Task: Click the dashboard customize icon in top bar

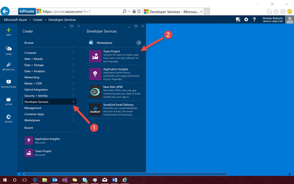Action: click(238, 19)
